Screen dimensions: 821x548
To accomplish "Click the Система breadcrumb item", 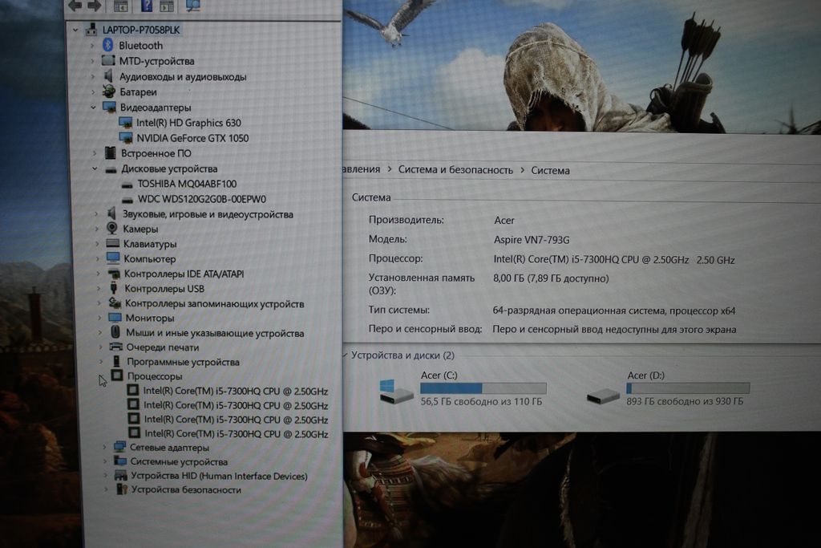I will 550,170.
